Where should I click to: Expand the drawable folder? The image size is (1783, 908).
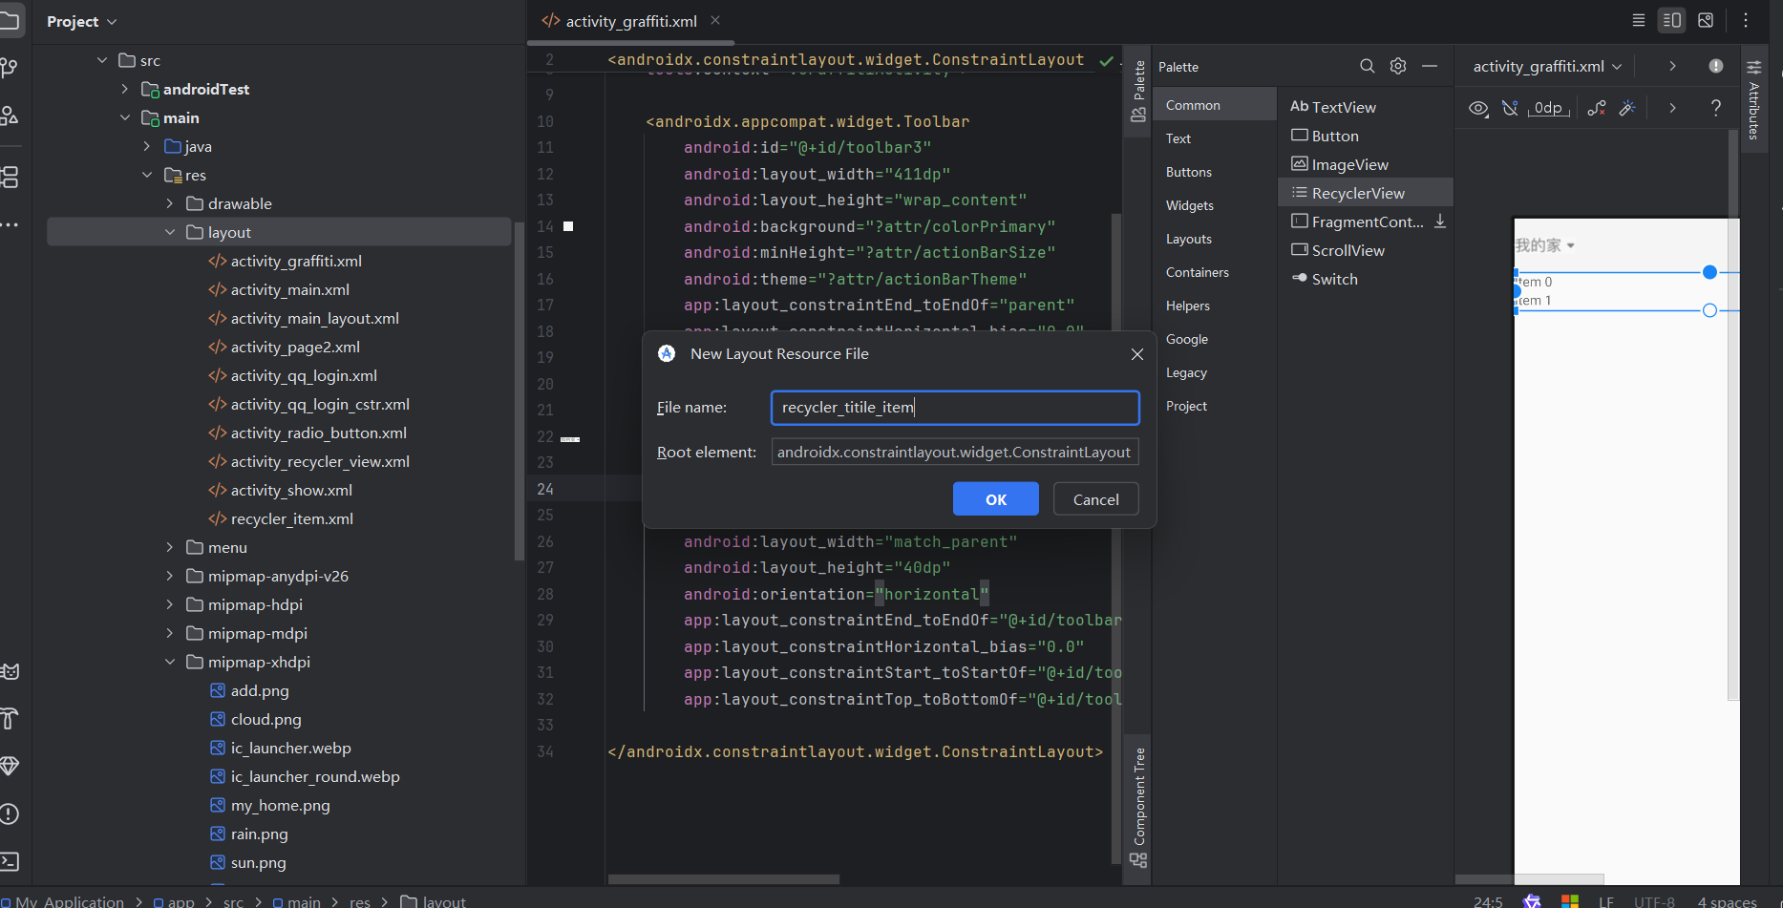point(170,203)
